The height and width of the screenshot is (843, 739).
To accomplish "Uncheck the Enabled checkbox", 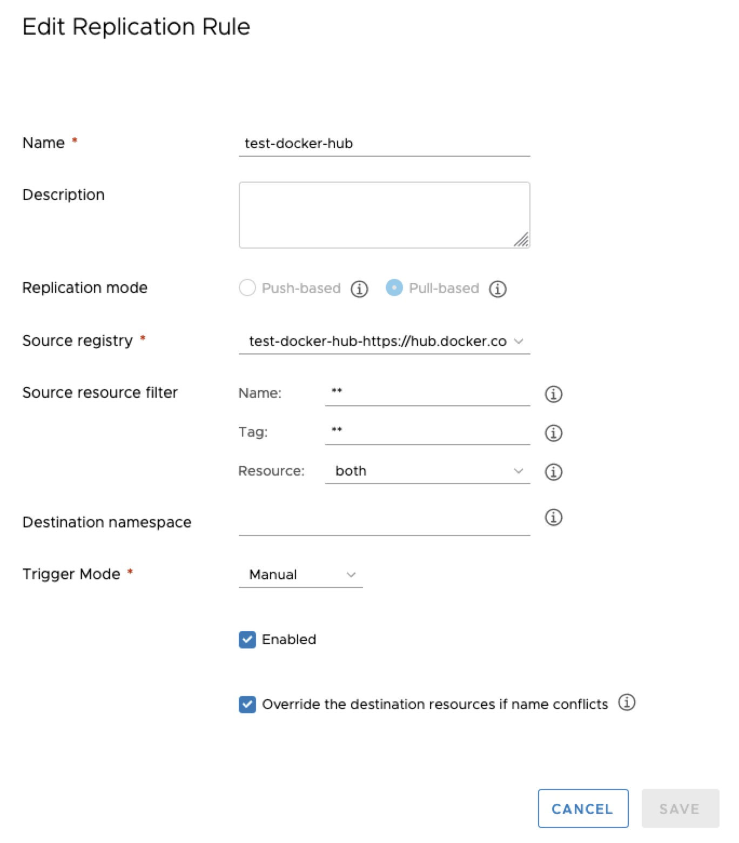I will [x=247, y=640].
